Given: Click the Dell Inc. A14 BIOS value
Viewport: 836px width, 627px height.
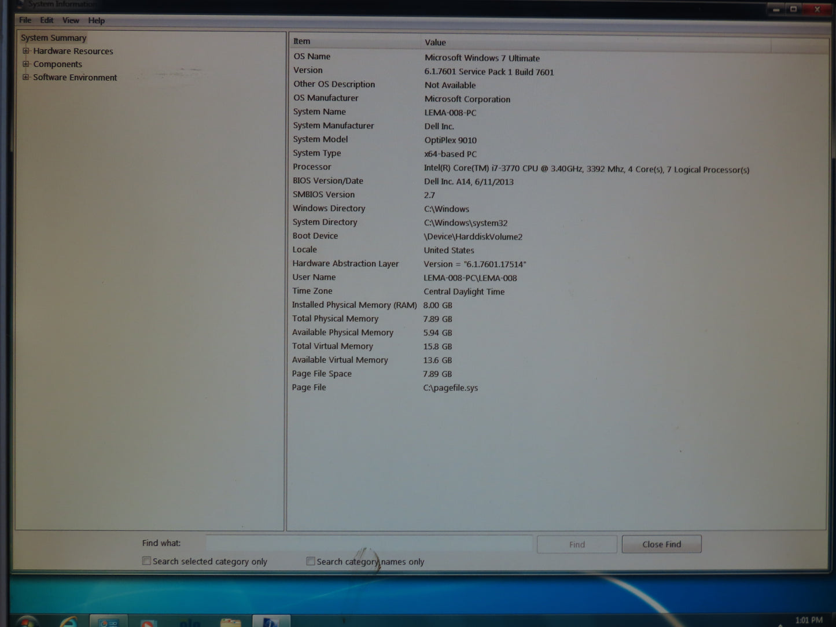Looking at the screenshot, I should pos(469,182).
